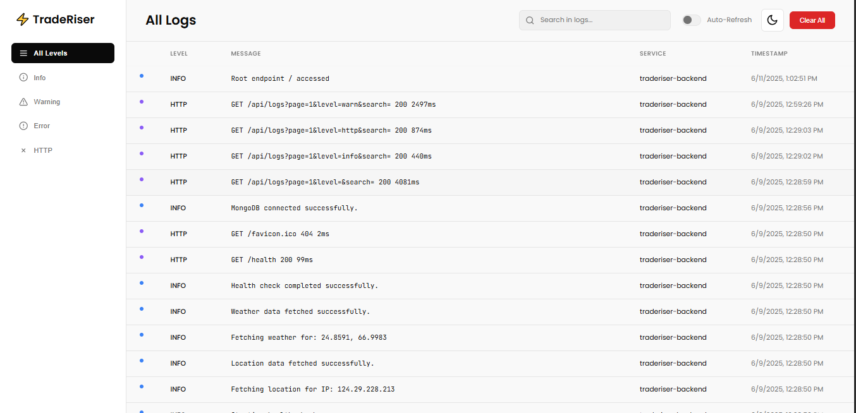
Task: Click the LEVEL column header
Action: tap(179, 53)
